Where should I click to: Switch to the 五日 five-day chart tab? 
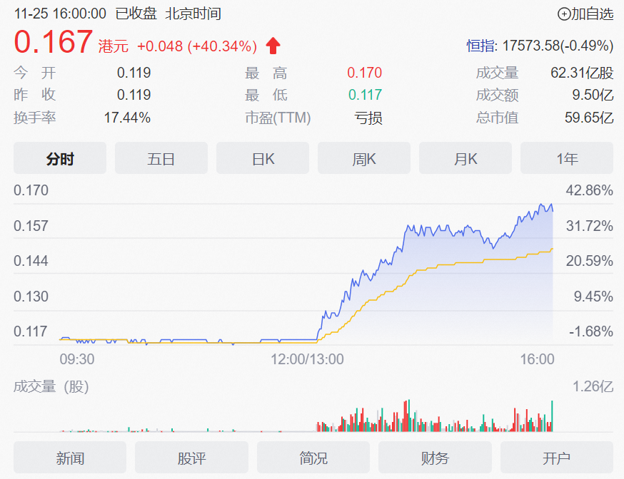click(x=161, y=158)
